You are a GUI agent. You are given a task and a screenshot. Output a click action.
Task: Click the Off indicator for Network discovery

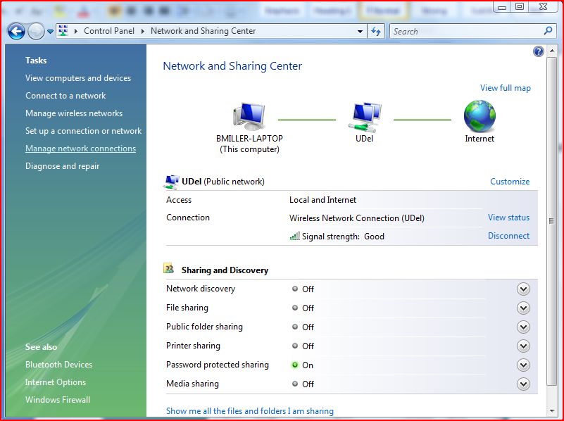(x=296, y=289)
